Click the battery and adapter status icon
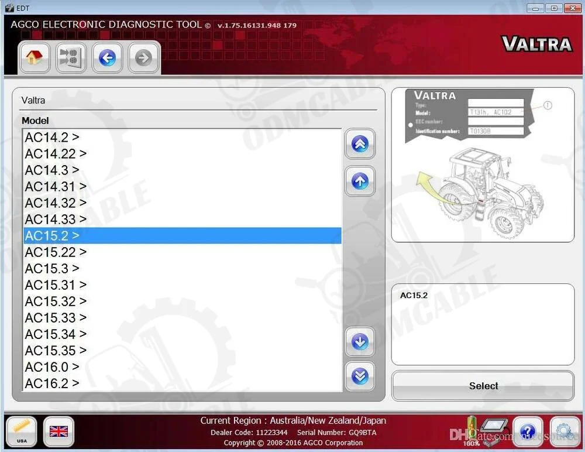The width and height of the screenshot is (585, 452). [480, 432]
